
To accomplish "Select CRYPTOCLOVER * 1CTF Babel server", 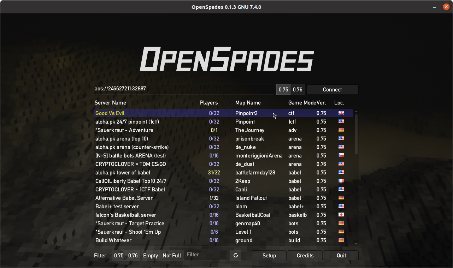I will click(224, 189).
